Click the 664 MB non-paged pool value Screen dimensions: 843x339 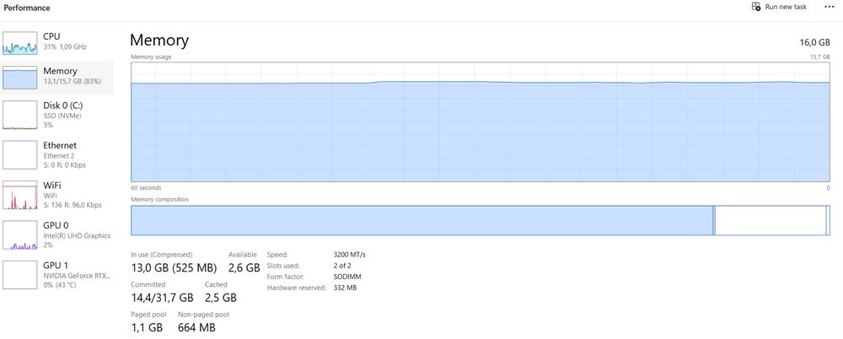[196, 327]
